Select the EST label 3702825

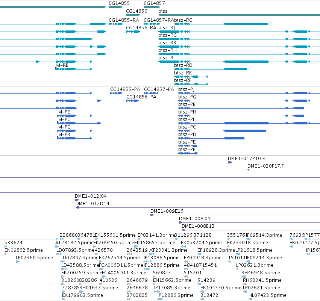137,295
